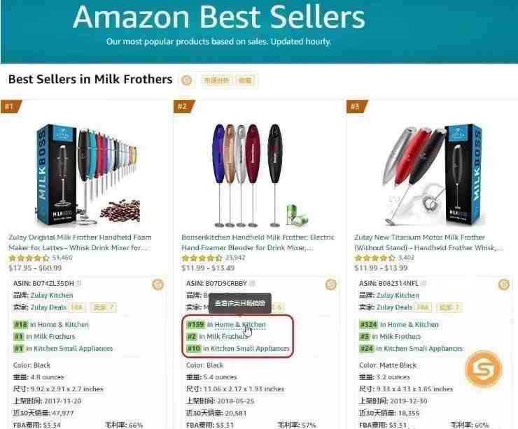Image resolution: width=518 pixels, height=429 pixels.
Task: Copy ASIN B082314NFL using copy icon
Action: (x=423, y=283)
